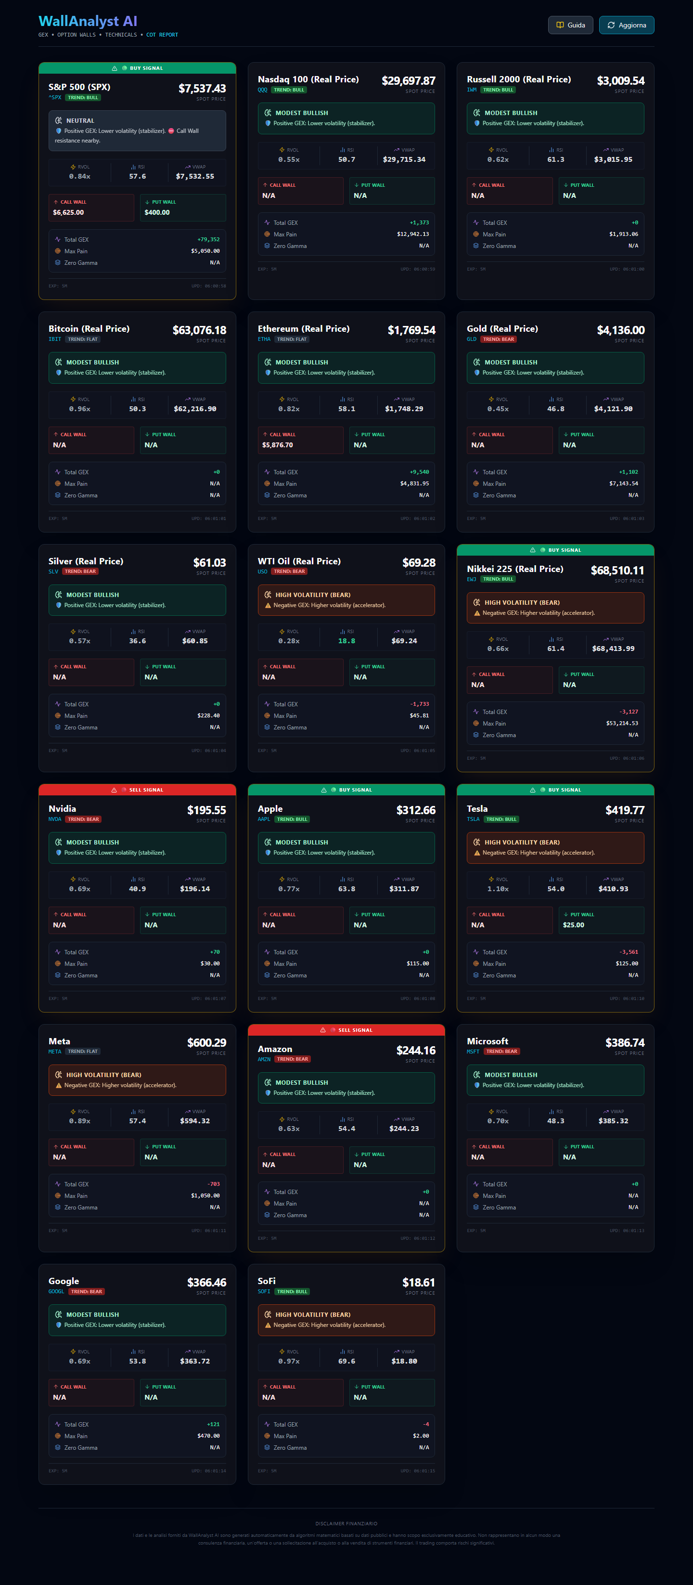
Task: Click the SoFi warning triangle icon
Action: [x=268, y=1325]
